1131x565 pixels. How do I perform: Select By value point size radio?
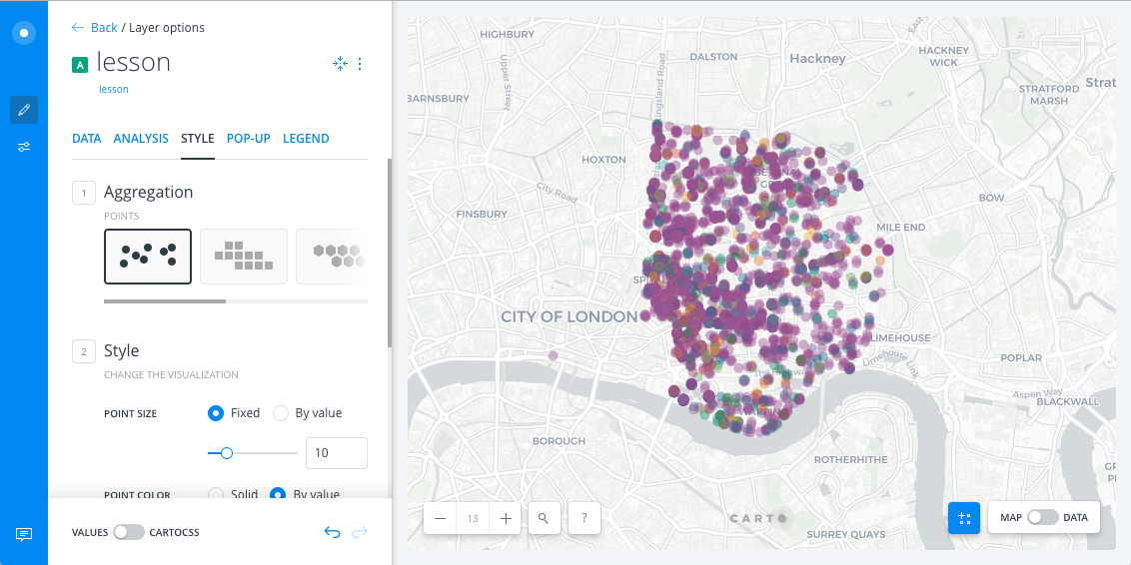281,413
